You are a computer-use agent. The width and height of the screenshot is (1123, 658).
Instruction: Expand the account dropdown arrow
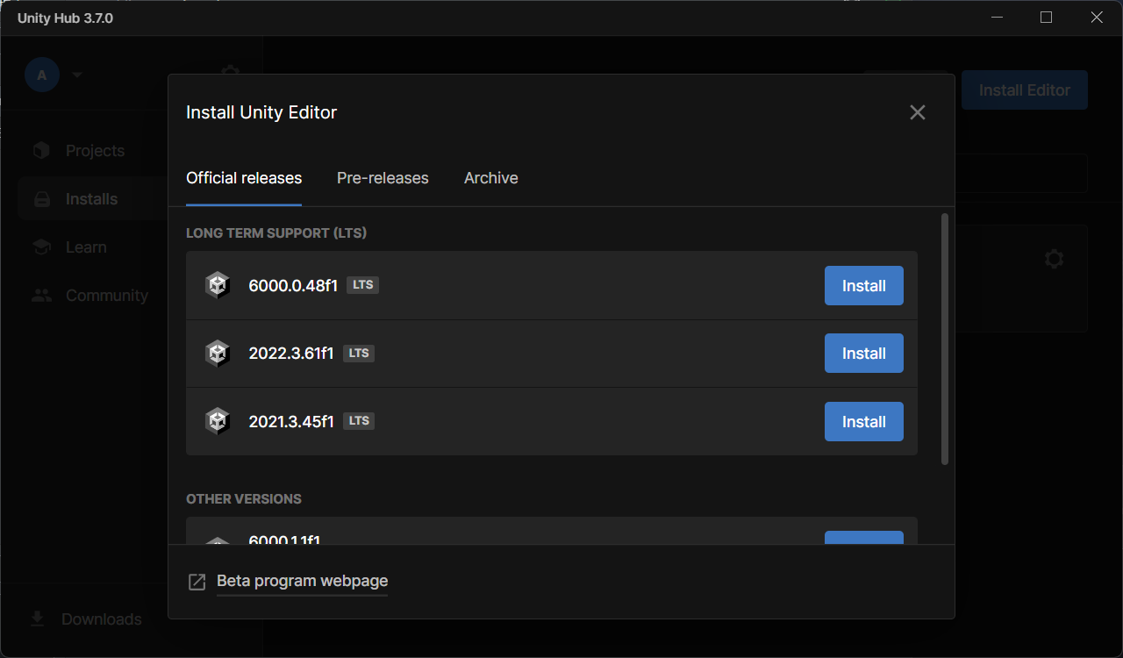[77, 75]
